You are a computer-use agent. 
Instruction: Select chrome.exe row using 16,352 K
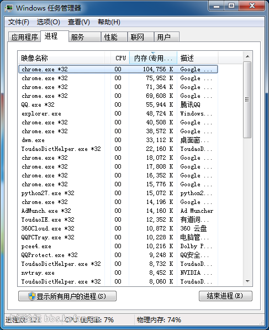(118, 175)
